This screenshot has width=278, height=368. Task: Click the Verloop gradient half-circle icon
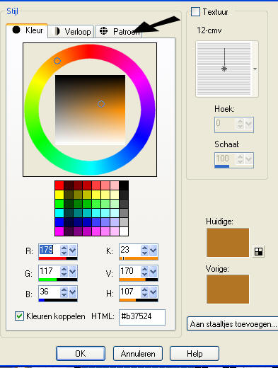(57, 31)
